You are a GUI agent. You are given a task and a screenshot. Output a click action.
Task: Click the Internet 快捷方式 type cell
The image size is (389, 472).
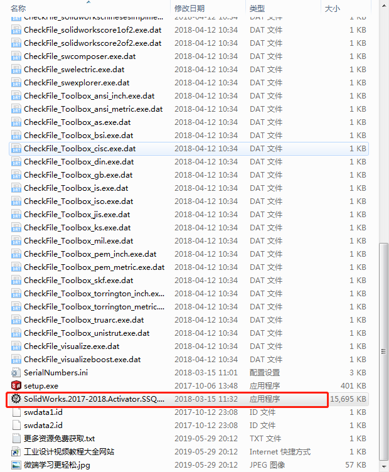[280, 451]
